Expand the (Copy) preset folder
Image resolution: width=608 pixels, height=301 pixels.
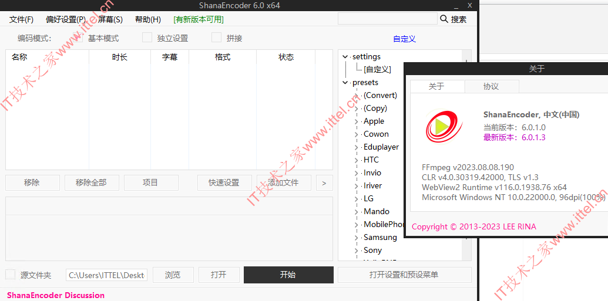(x=357, y=109)
